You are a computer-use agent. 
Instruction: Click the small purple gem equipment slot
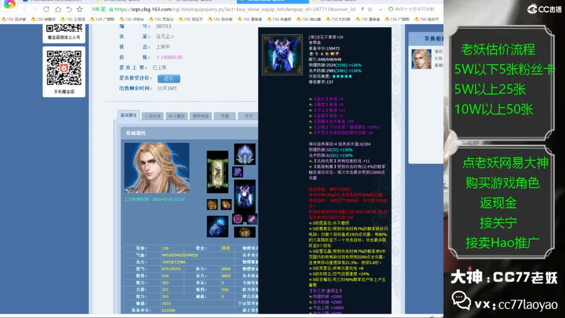pos(237,171)
